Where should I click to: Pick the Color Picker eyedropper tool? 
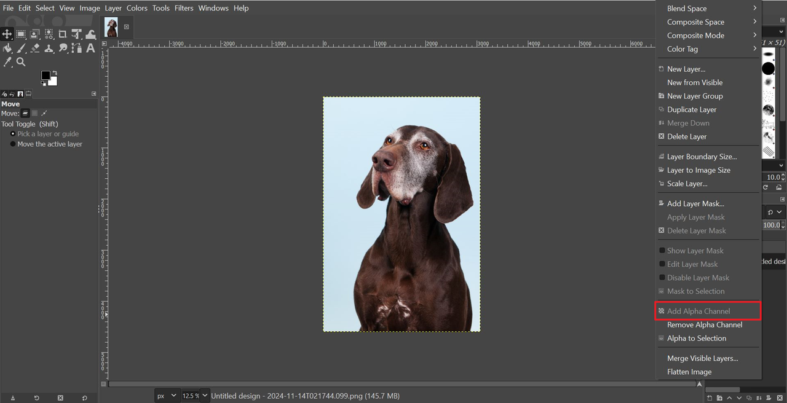point(7,62)
